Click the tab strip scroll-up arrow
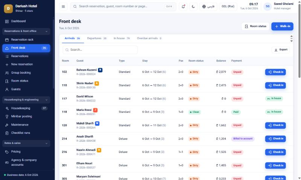 291,36
